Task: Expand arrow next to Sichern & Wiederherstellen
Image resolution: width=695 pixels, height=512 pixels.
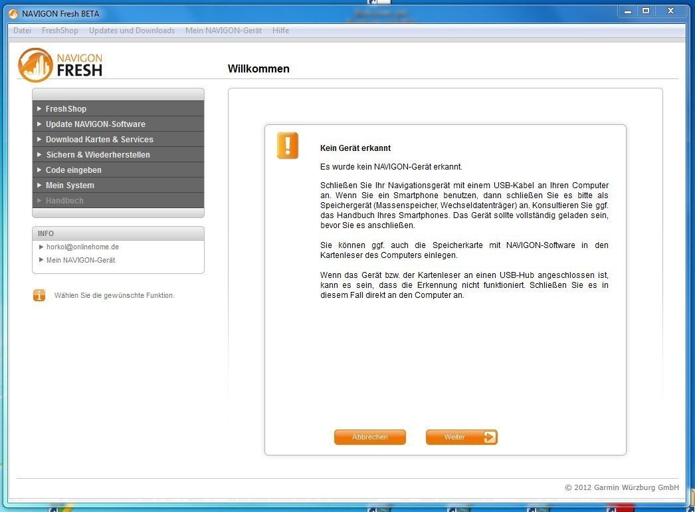Action: [39, 154]
